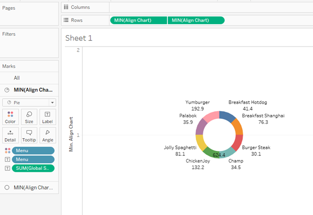This screenshot has height=215, width=313.
Task: Click the teal Champ pie slice
Action: pos(228,153)
